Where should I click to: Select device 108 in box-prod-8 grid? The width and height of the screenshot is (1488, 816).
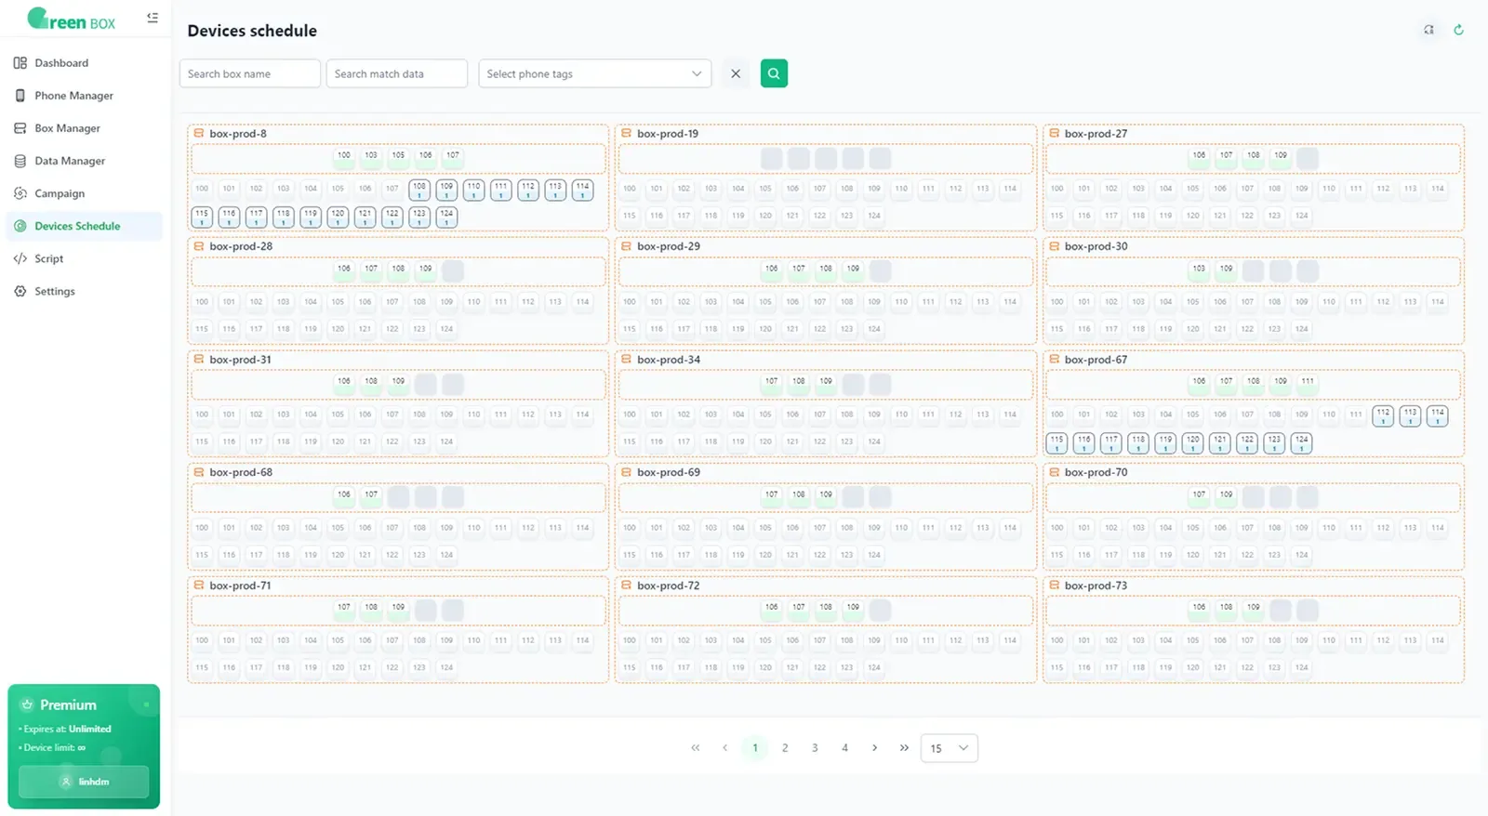(x=419, y=190)
